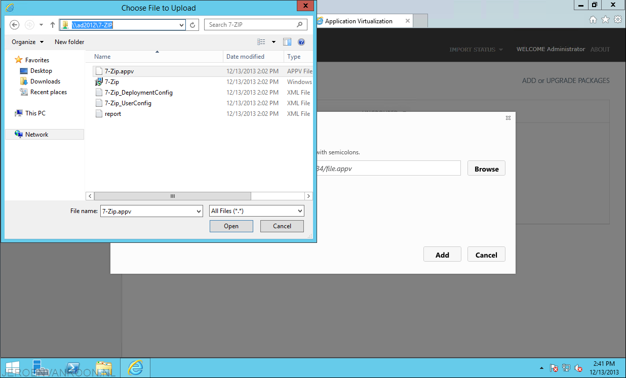Click the File name input field
626x378 pixels.
click(x=147, y=212)
